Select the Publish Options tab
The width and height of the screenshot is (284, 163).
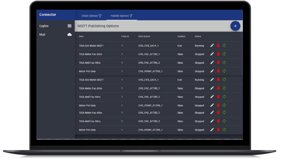[x=121, y=16]
